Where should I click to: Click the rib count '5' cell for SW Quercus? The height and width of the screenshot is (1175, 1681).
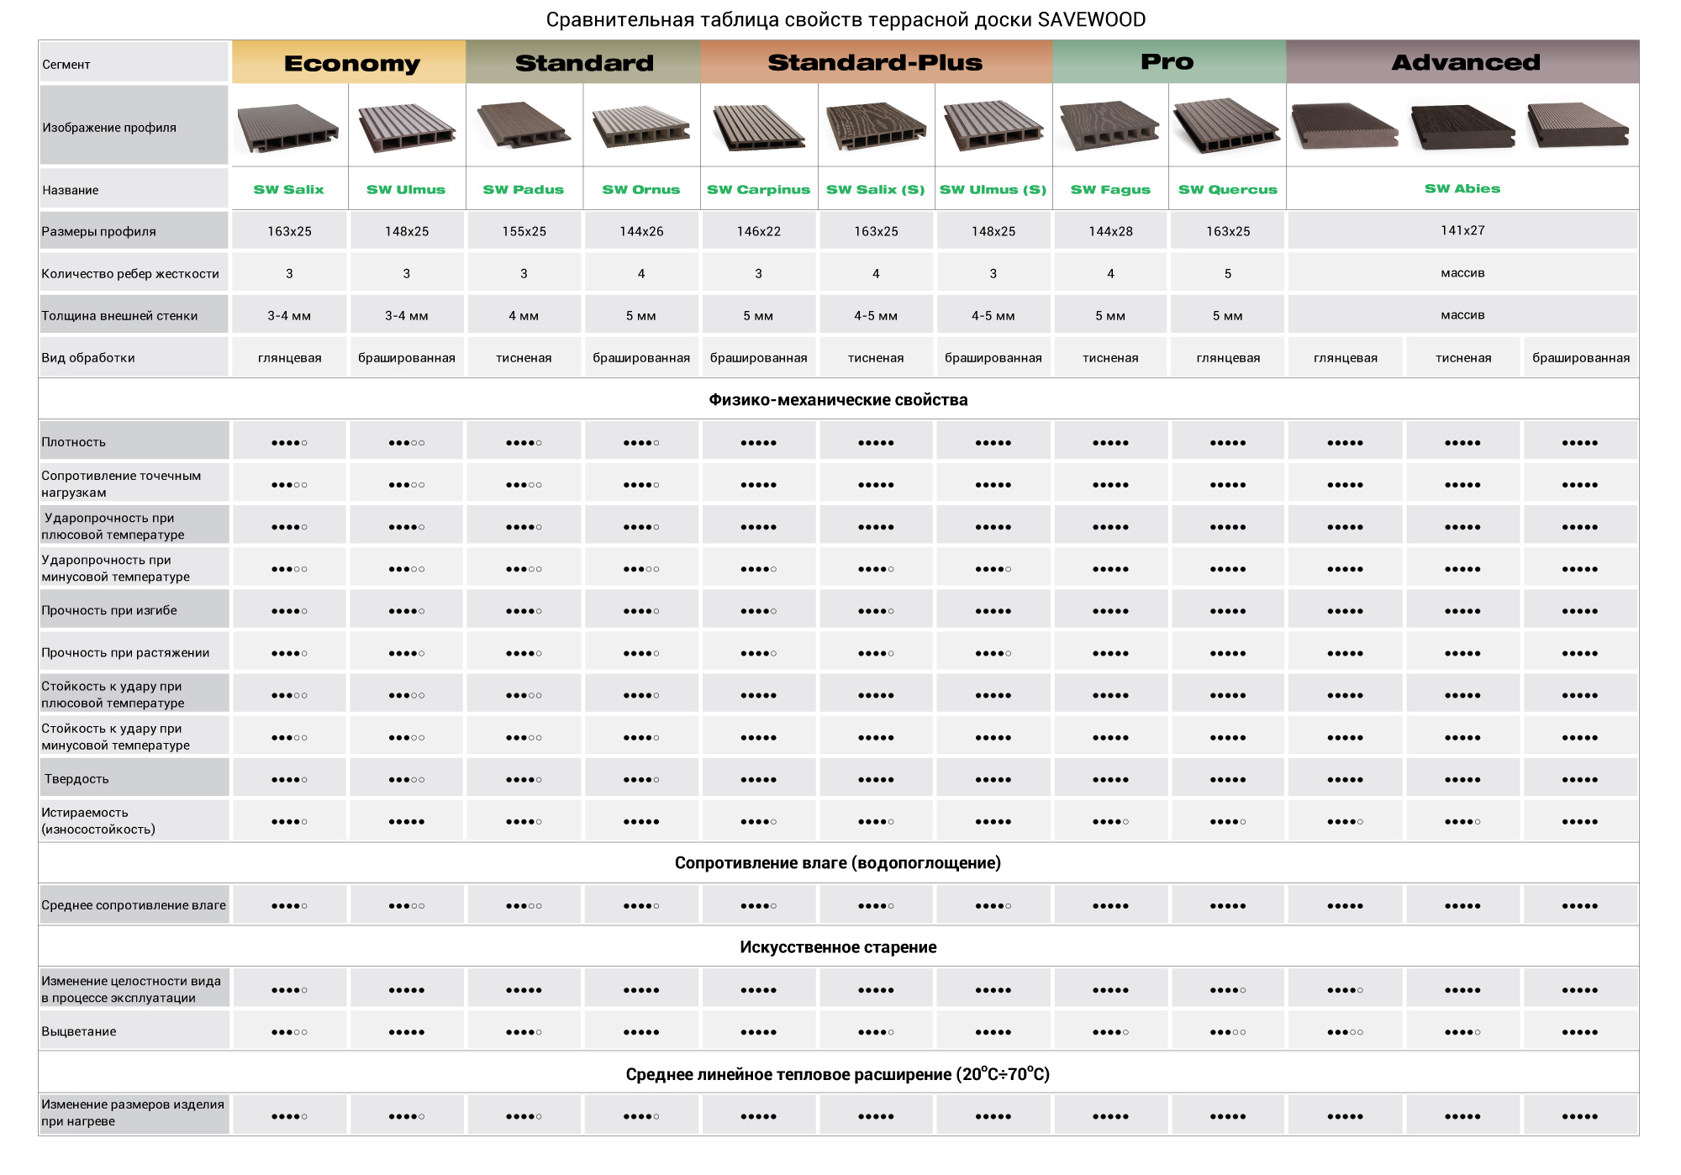1228,273
